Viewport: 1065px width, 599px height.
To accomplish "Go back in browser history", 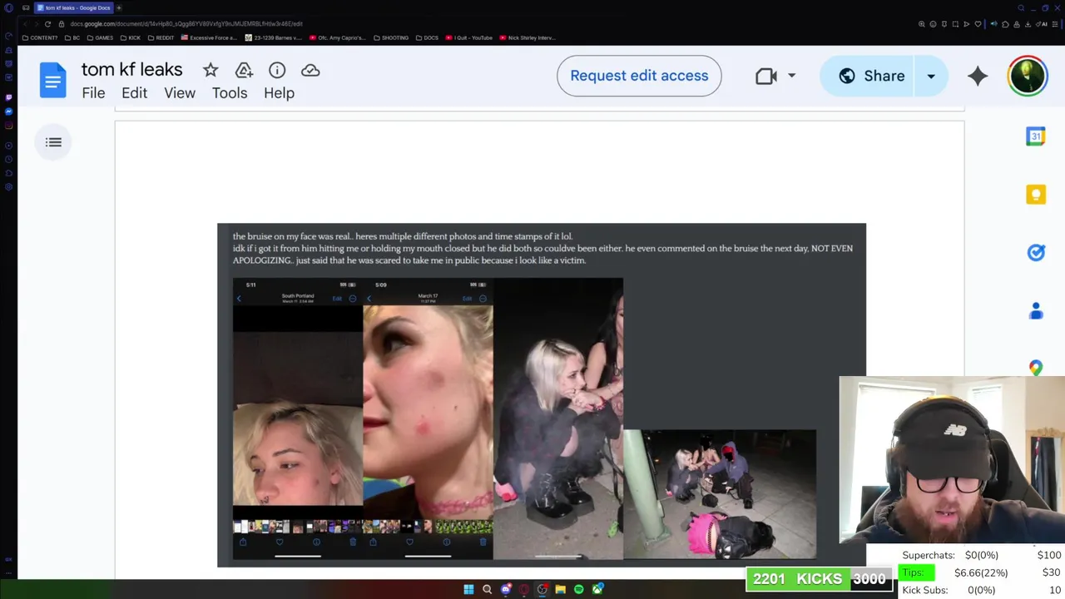I will point(25,24).
